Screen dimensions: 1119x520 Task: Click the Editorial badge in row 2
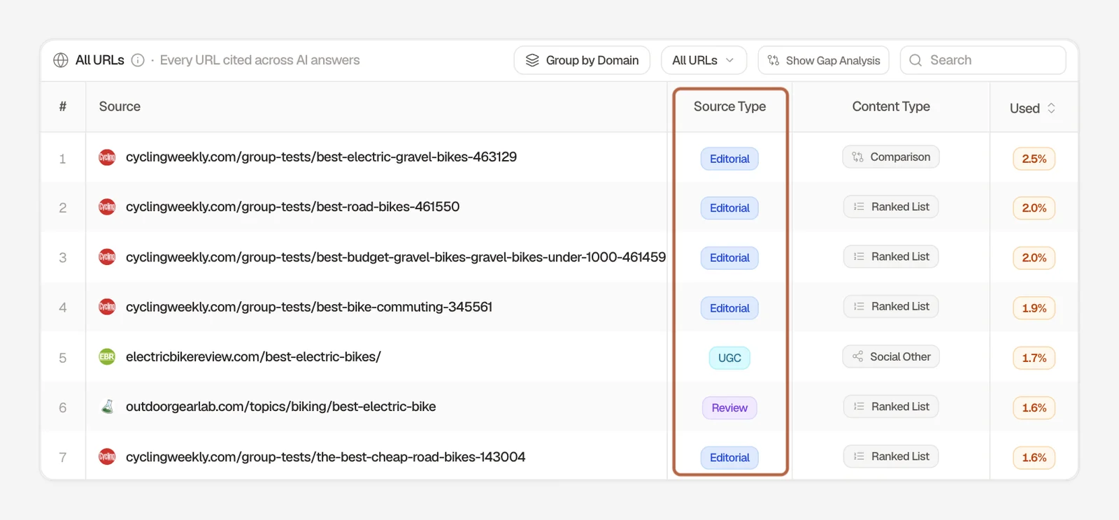click(729, 208)
